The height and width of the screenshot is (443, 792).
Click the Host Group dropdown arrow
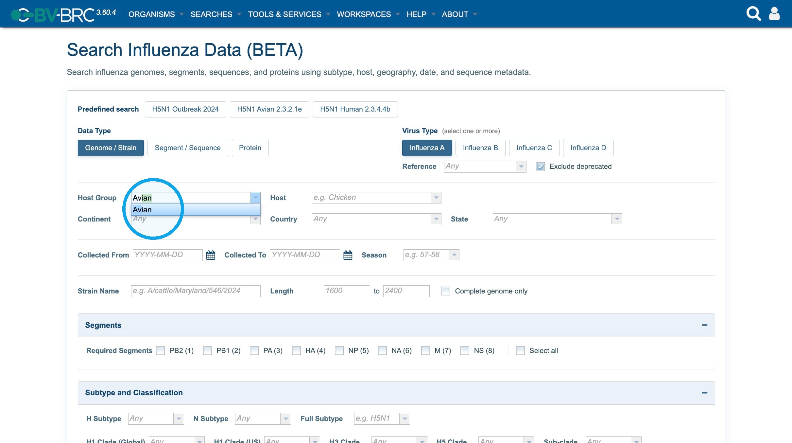[255, 198]
